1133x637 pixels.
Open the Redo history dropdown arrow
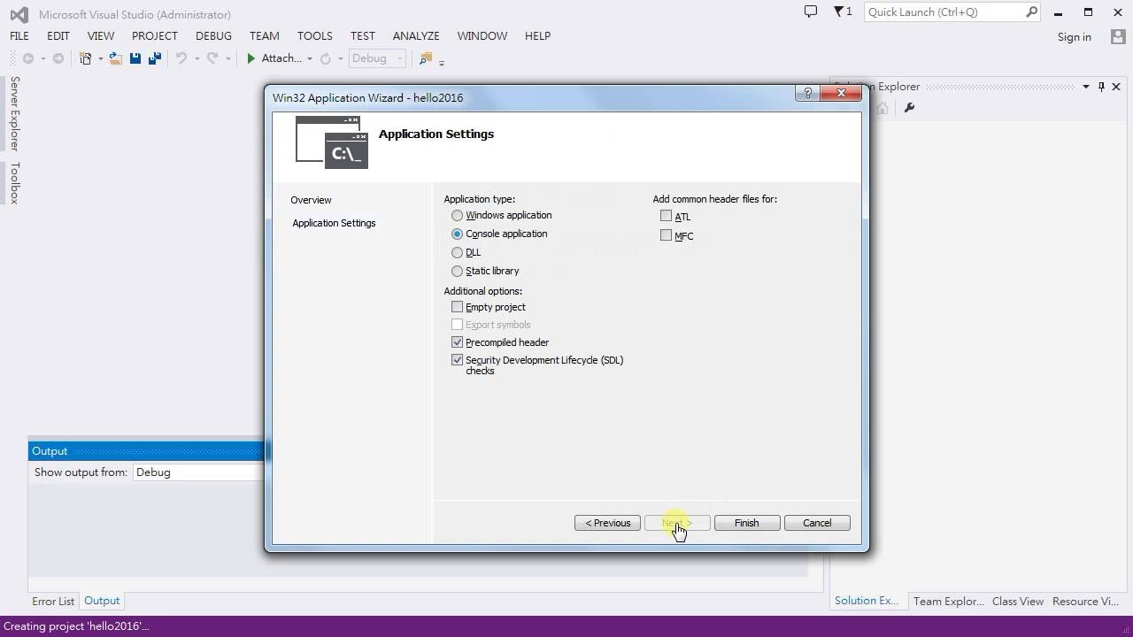click(x=227, y=59)
